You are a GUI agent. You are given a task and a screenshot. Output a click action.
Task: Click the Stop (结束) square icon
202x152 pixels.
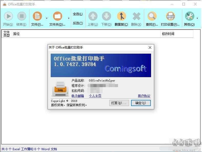tap(22, 16)
